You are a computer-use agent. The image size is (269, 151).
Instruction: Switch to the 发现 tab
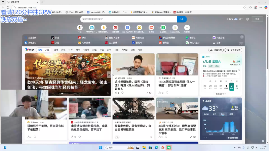[40, 50]
